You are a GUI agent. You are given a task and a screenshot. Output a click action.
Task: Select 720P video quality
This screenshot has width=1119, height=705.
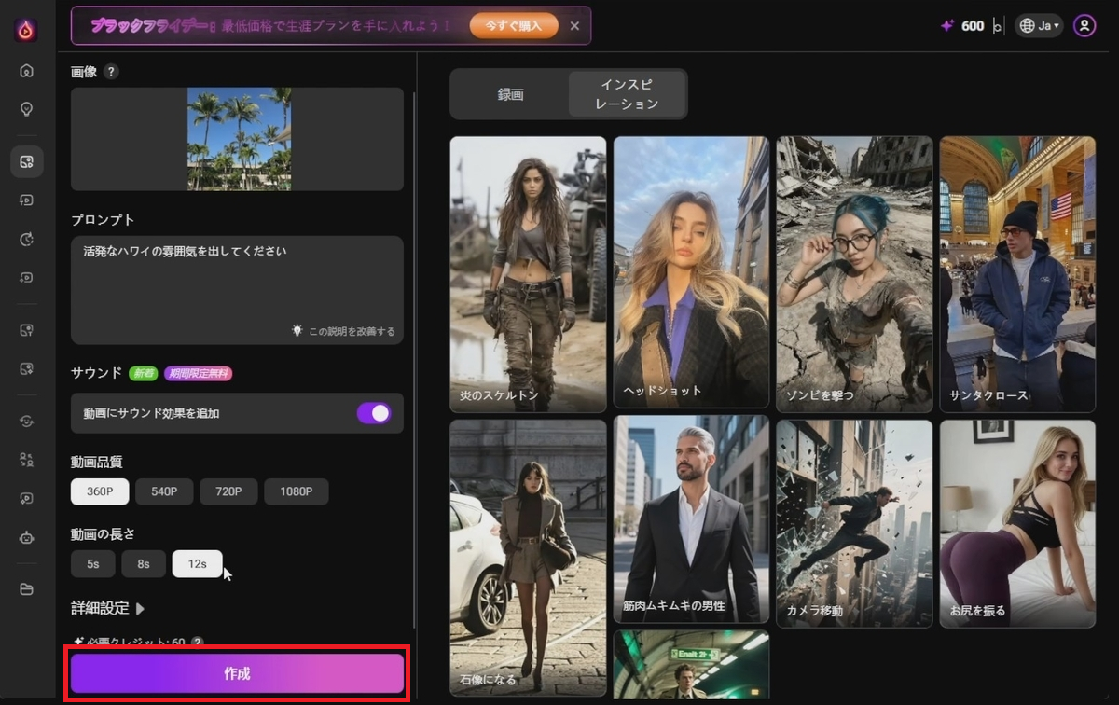coord(228,491)
